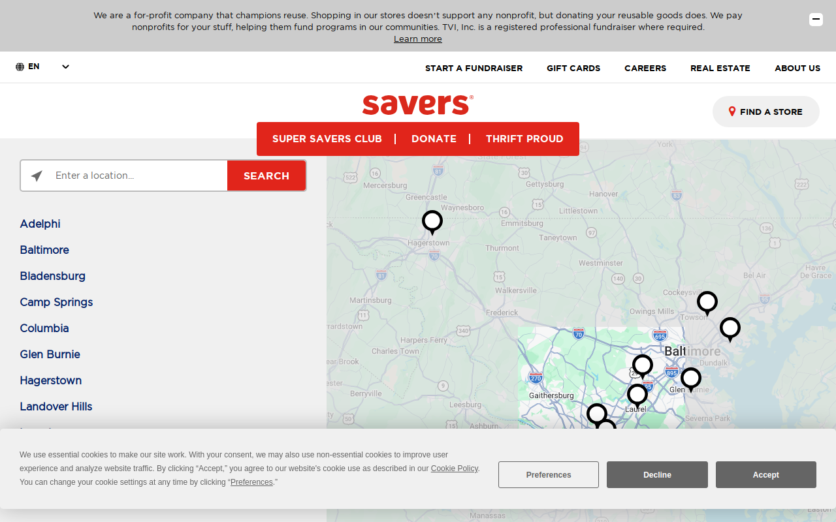Select the Hagerstown store marker on the map

(432, 223)
